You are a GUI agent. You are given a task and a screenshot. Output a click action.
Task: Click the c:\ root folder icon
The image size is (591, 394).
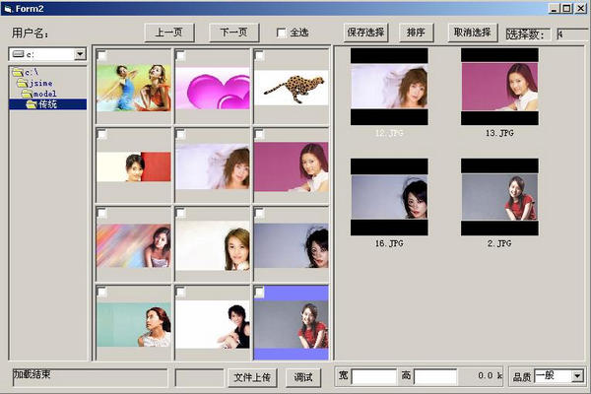(x=19, y=73)
